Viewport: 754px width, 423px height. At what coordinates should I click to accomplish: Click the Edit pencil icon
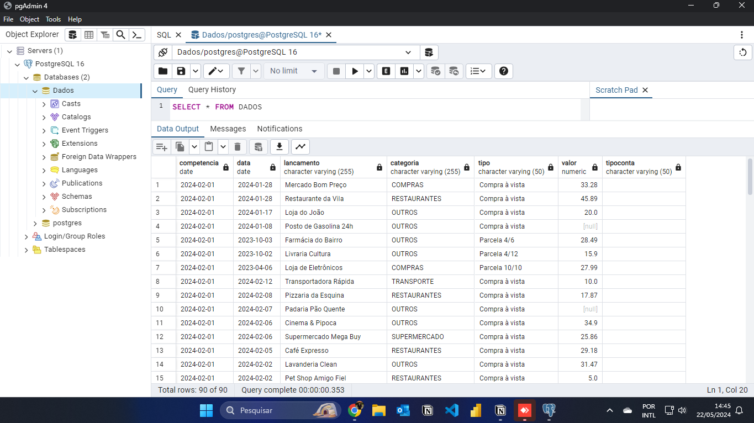217,71
